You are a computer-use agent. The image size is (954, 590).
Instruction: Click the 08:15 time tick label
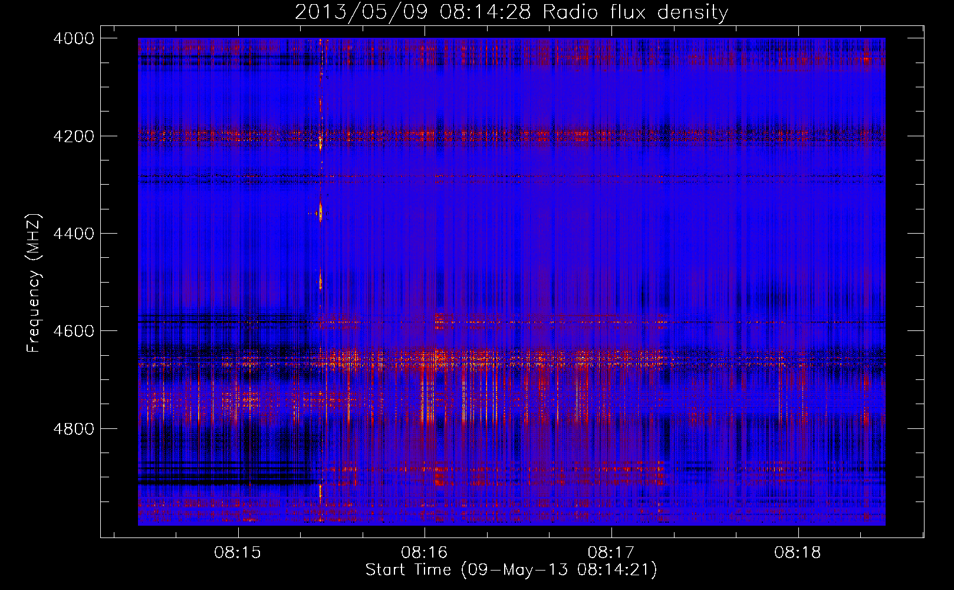click(x=238, y=553)
